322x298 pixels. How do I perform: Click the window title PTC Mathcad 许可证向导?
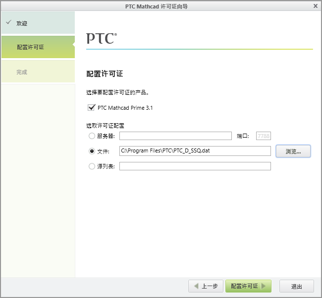click(157, 6)
